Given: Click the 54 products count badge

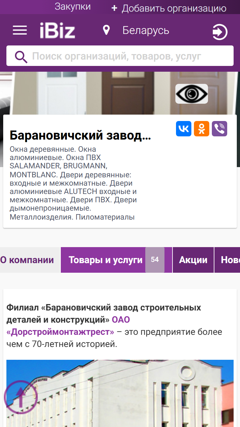Looking at the screenshot, I should [x=155, y=260].
